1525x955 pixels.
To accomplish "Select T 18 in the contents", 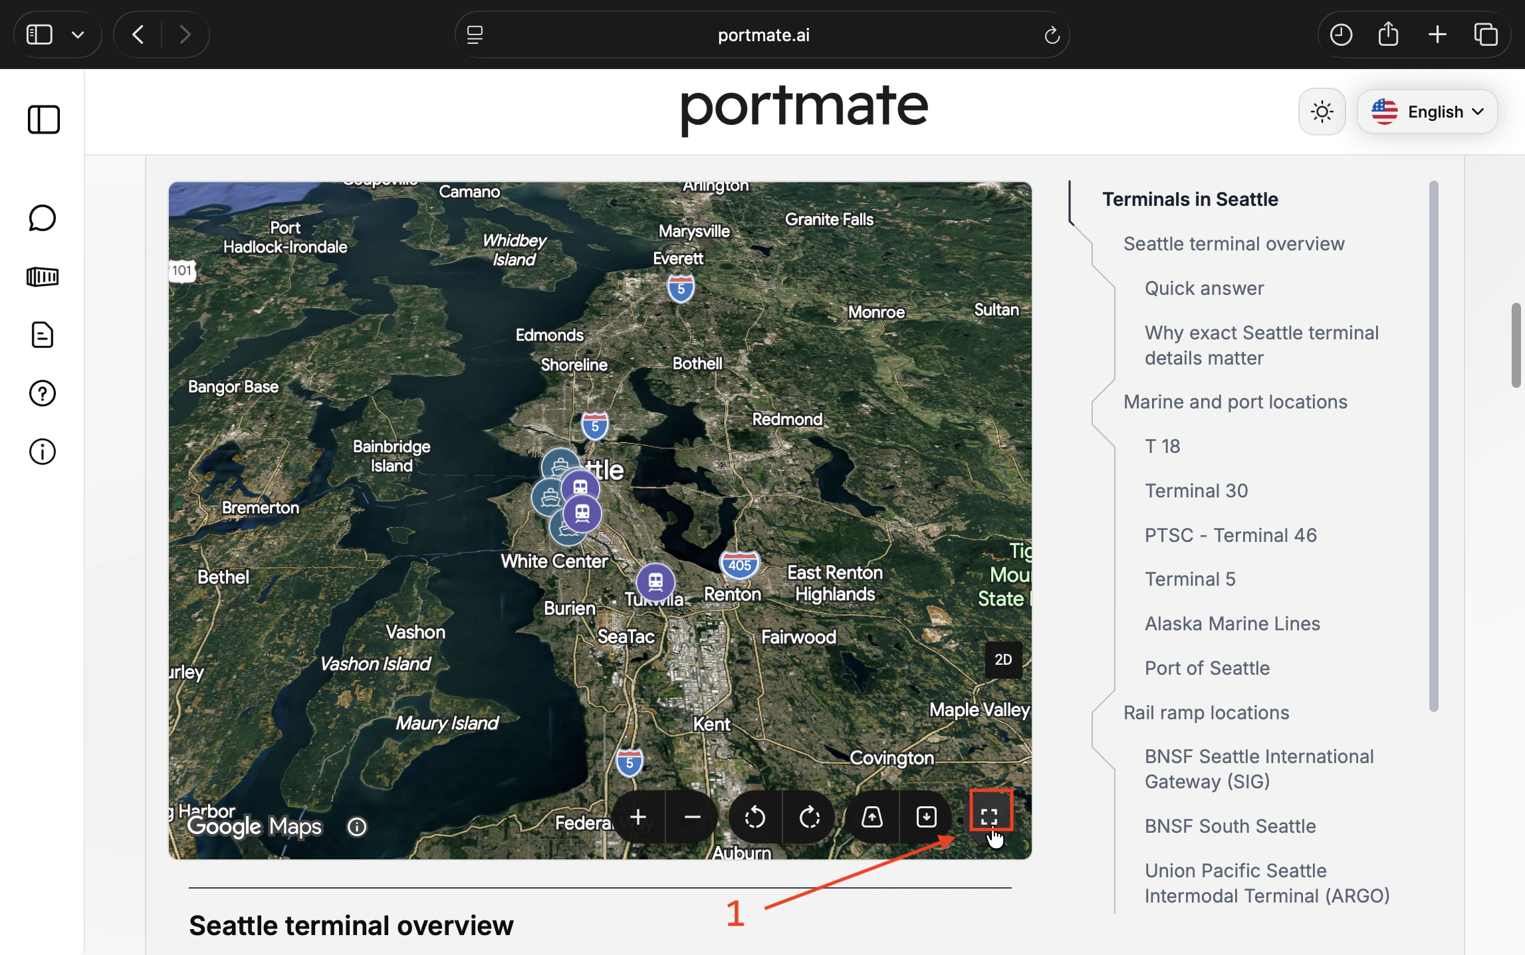I will pyautogui.click(x=1162, y=446).
